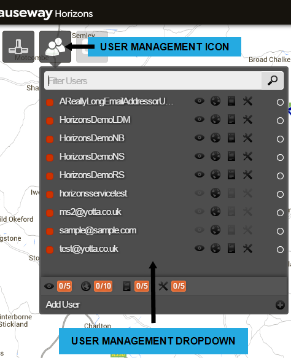
Task: Select the radio button for ms2@yotta.co.uk
Action: tap(280, 213)
